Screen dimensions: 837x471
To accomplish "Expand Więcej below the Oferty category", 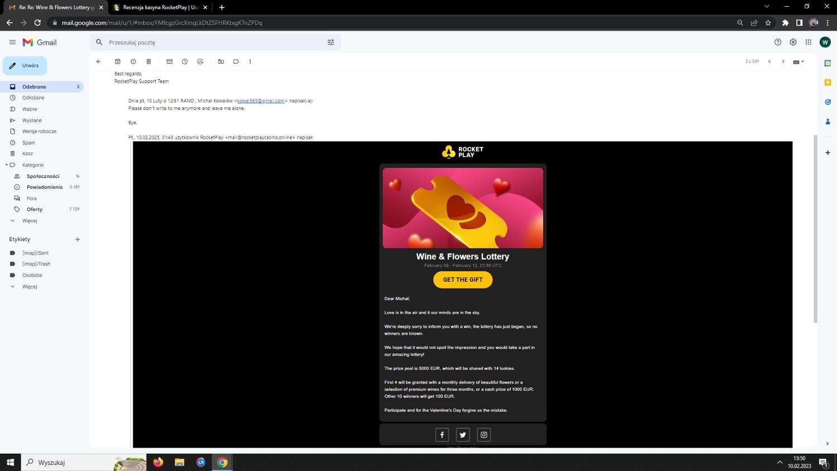I will click(x=29, y=221).
